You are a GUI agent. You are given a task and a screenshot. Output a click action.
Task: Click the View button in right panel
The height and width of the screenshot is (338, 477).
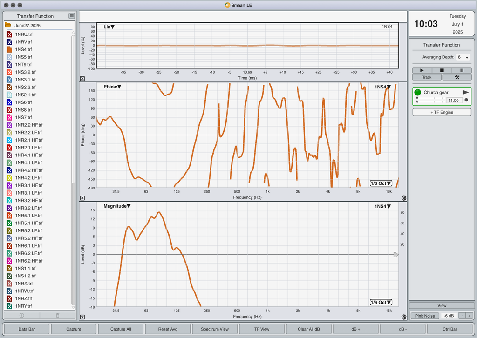point(442,305)
